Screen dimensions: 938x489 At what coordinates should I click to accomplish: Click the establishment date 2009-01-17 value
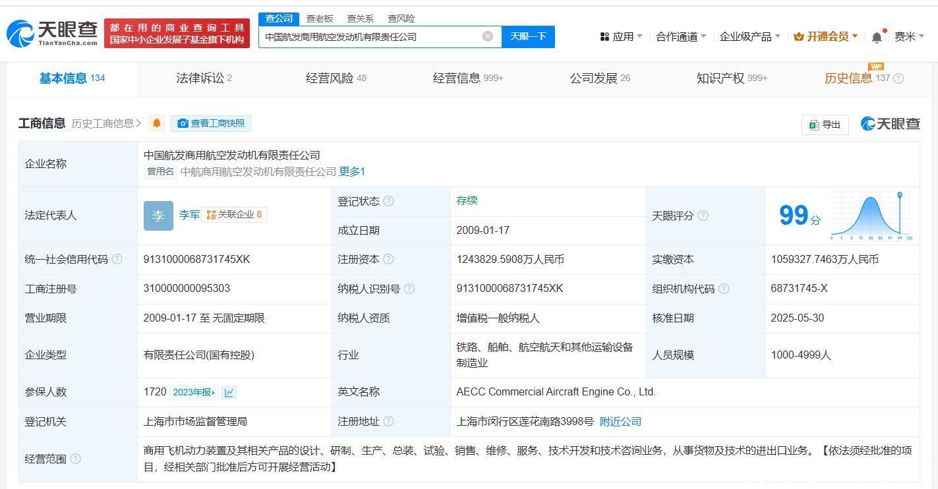pos(483,231)
